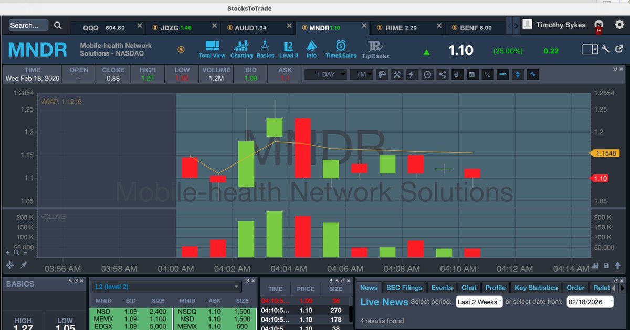Pop out the chart panel
This screenshot has height=330, width=630.
click(616, 69)
